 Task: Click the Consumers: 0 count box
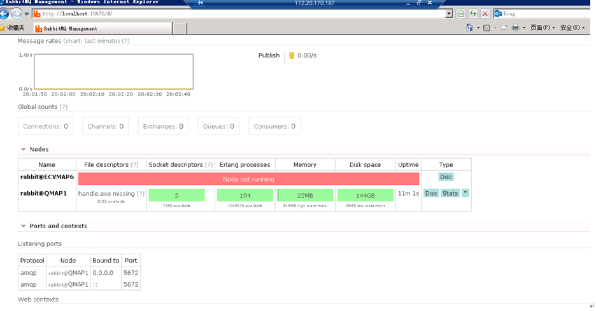pyautogui.click(x=274, y=126)
